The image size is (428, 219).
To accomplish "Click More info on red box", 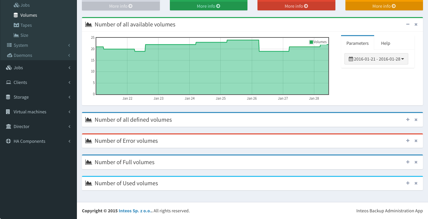I will coord(296,6).
